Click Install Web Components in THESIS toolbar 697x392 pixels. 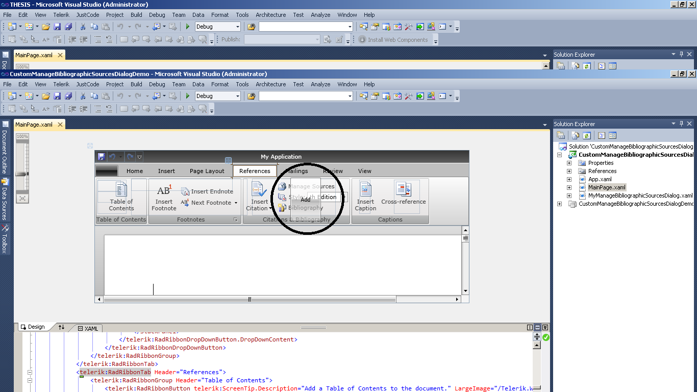(393, 39)
